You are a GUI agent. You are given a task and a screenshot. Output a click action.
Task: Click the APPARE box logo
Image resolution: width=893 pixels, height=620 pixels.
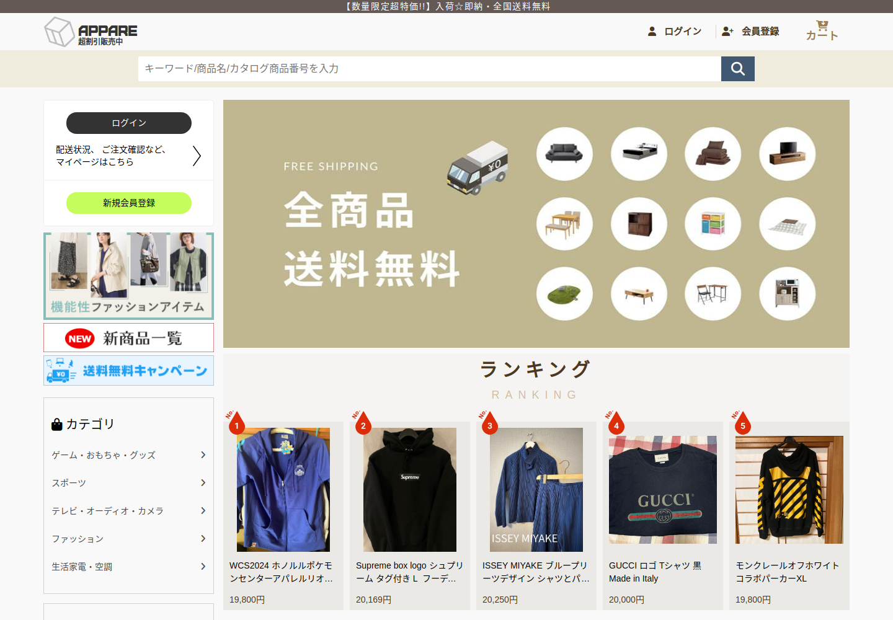91,32
